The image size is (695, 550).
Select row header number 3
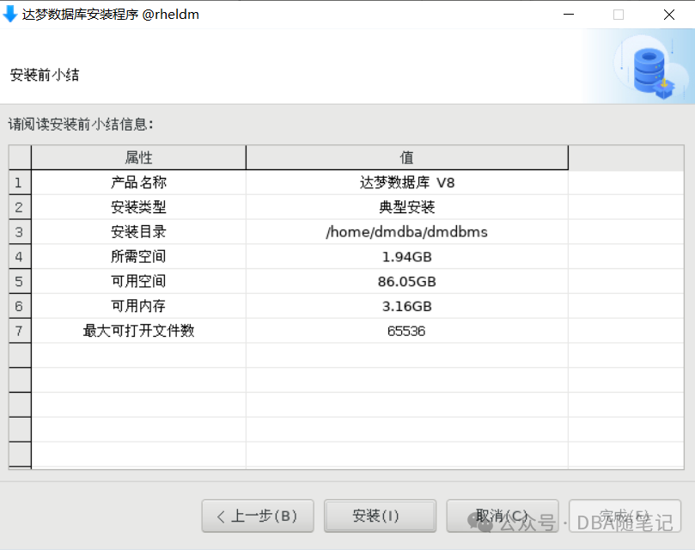(20, 232)
